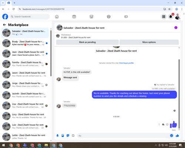Open the Windows notification center
Viewport: 185px width, 148px height.
[x=181, y=145]
